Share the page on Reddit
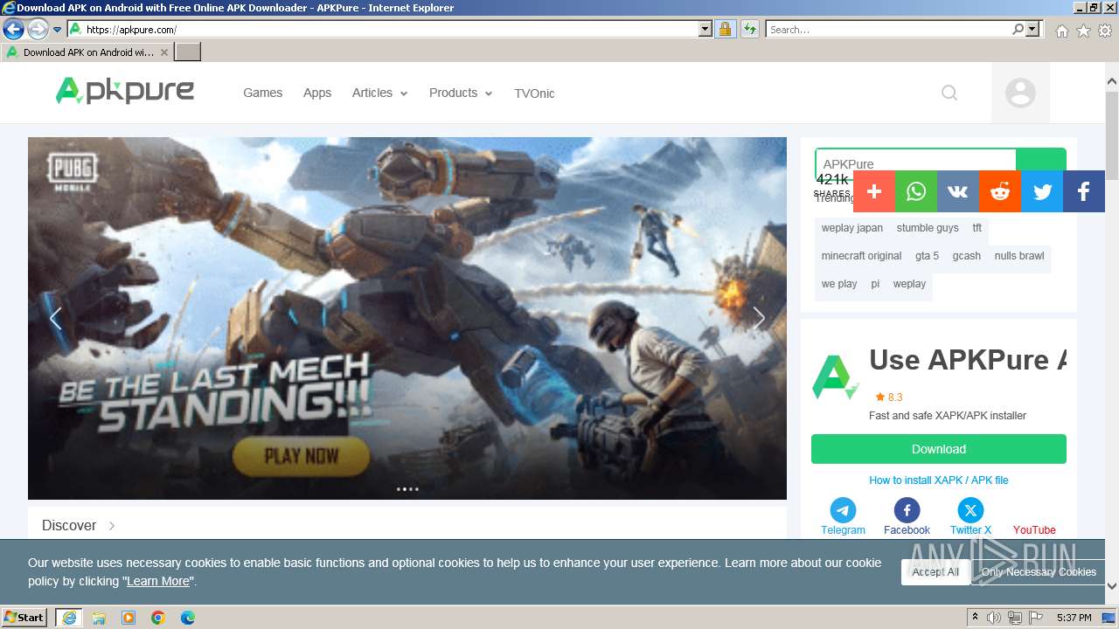 [1000, 191]
